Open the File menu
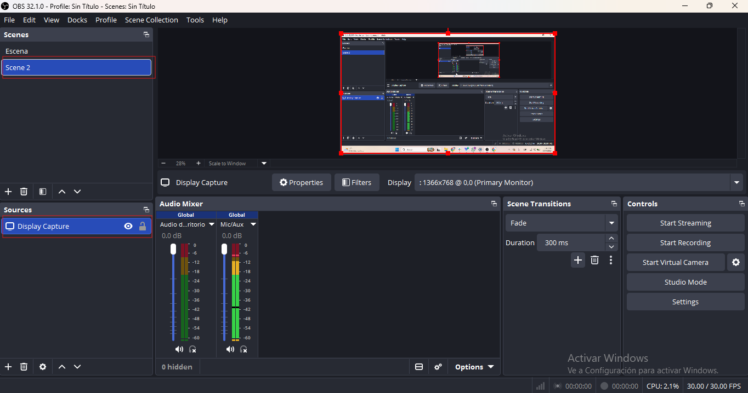748x393 pixels. pyautogui.click(x=9, y=20)
